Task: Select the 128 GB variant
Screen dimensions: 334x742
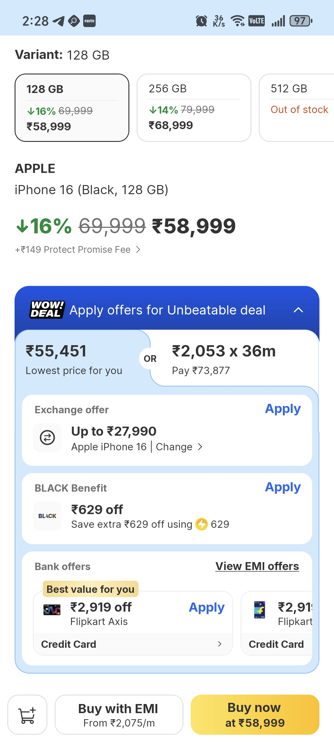Action: 72,108
